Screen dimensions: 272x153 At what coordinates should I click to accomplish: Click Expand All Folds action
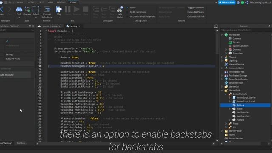(x=195, y=12)
